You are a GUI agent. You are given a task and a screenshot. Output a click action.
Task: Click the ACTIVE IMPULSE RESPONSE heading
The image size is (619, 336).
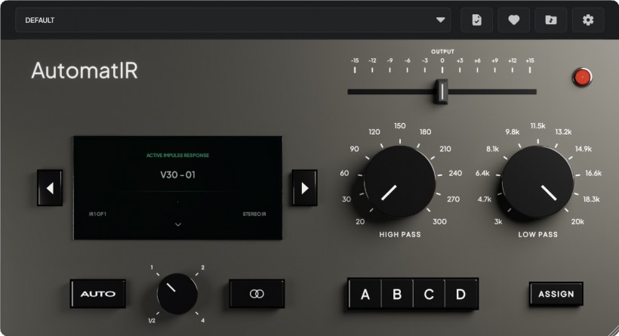tap(177, 156)
